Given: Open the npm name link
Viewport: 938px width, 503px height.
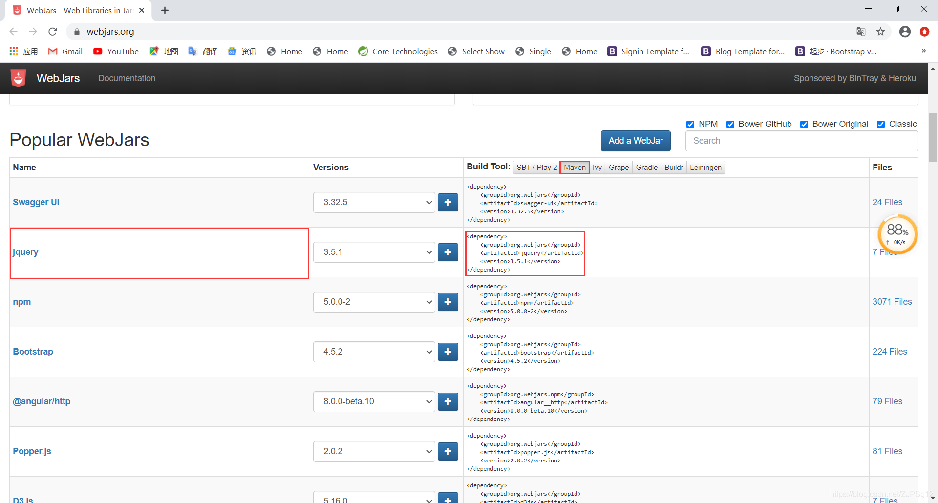Looking at the screenshot, I should click(x=22, y=302).
